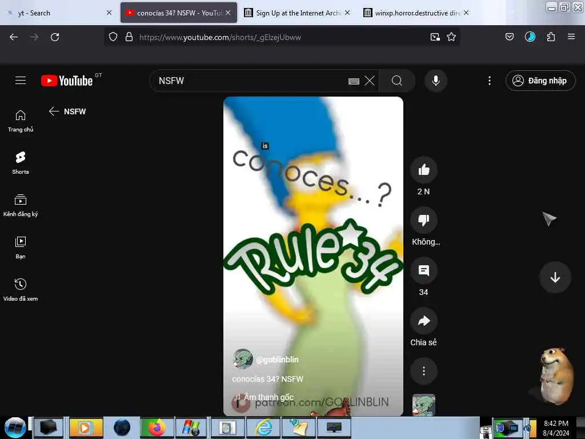Click the profile avatar icon in toolbar
Screen dimensions: 585x439
[x=530, y=37]
